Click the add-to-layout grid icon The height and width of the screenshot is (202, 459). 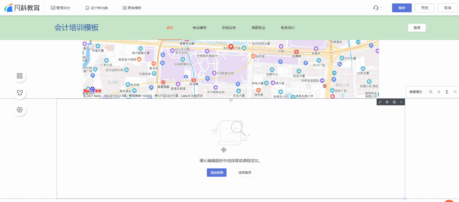pos(394,102)
